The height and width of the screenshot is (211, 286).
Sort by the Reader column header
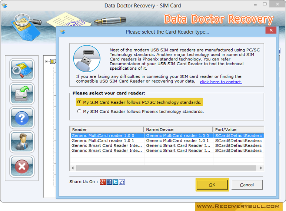[107, 129]
